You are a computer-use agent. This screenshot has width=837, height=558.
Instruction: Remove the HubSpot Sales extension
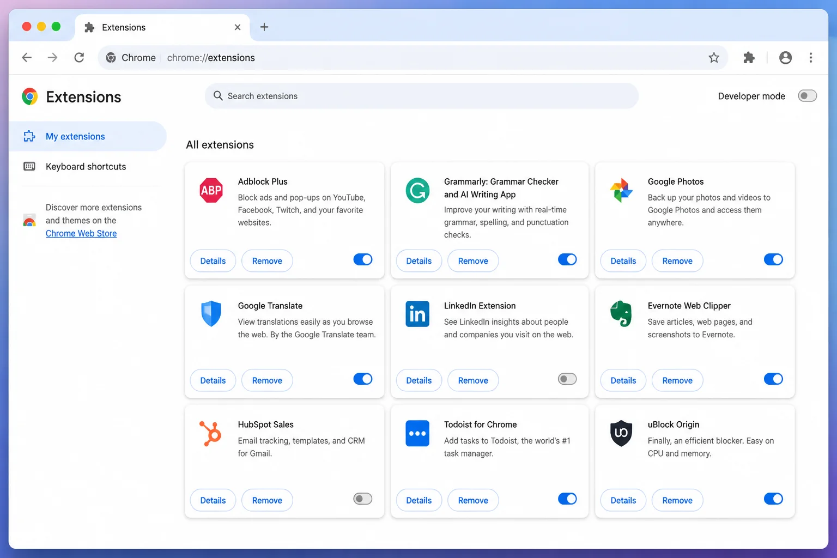(x=267, y=500)
